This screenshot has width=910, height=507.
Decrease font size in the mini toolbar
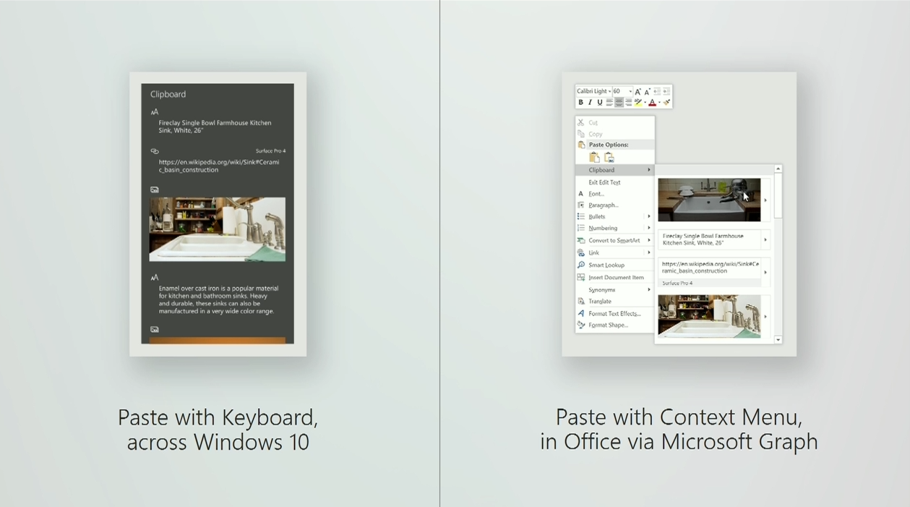647,92
